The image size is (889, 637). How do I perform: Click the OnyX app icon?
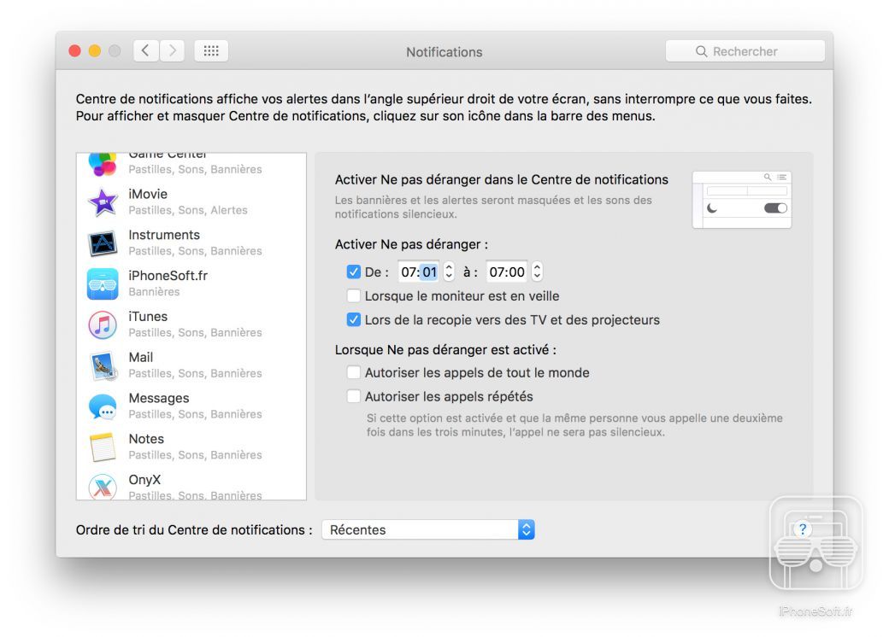(x=103, y=487)
